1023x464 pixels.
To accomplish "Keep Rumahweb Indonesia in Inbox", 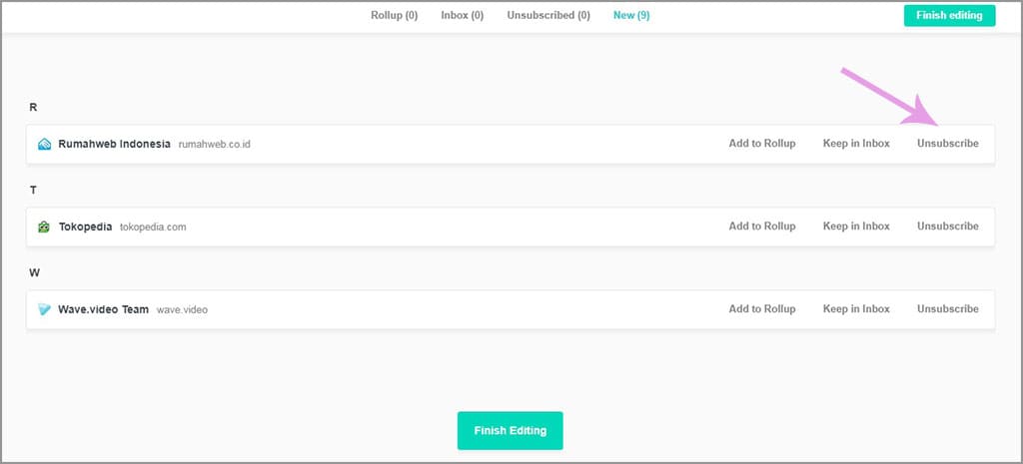I will point(855,144).
